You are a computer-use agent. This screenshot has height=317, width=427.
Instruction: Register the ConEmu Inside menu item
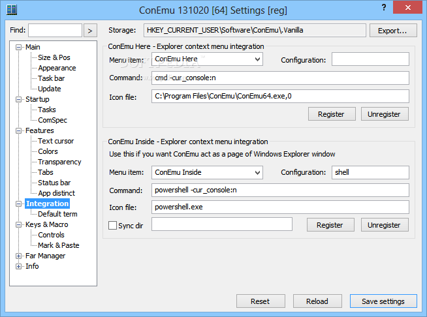pyautogui.click(x=330, y=225)
